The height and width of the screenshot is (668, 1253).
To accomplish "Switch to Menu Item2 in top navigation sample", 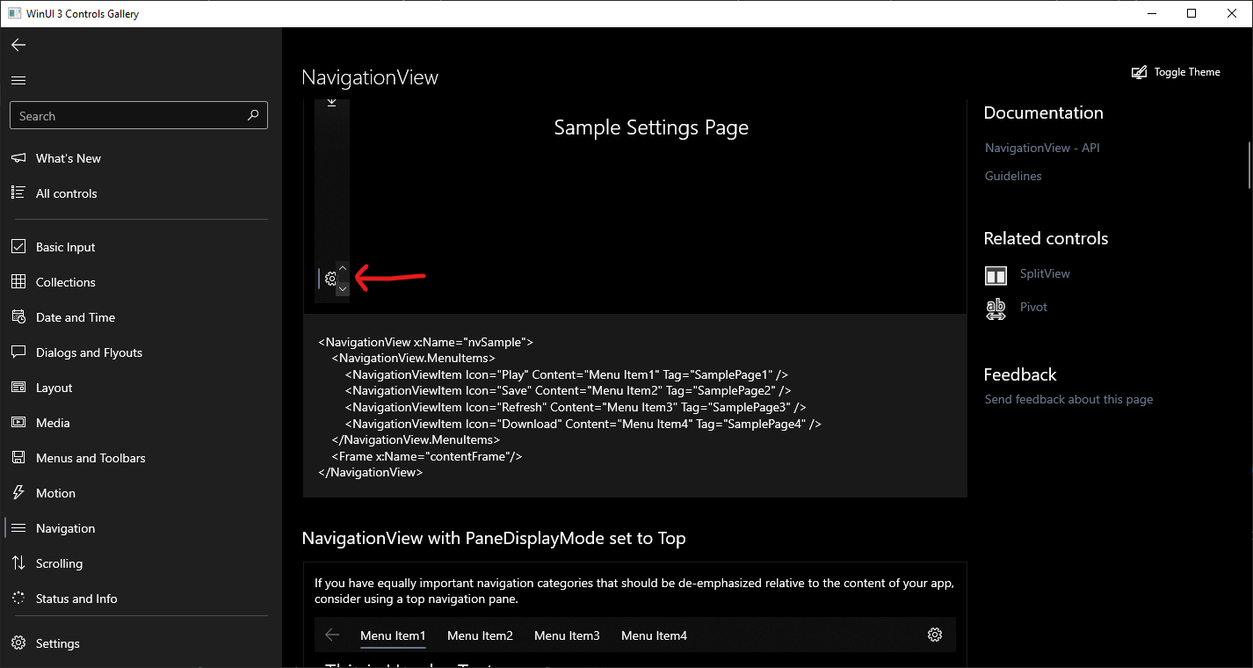I will (479, 635).
